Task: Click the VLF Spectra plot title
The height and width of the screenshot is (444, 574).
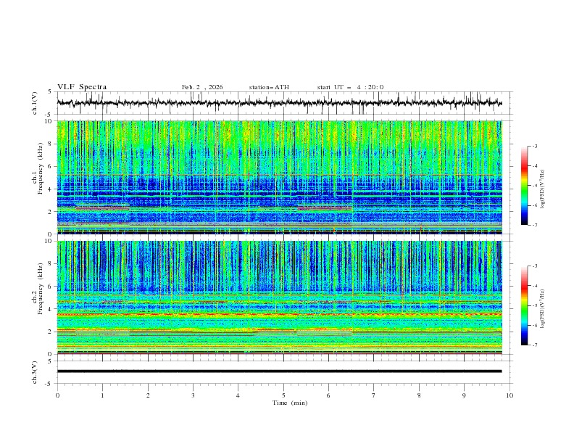Action: pyautogui.click(x=82, y=87)
